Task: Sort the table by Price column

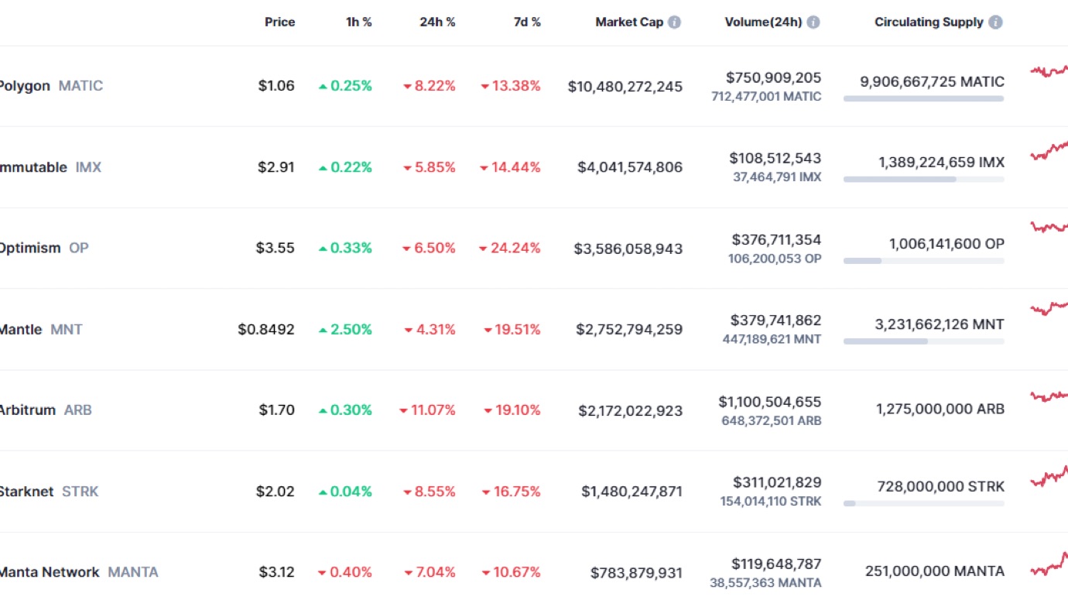Action: [x=279, y=22]
